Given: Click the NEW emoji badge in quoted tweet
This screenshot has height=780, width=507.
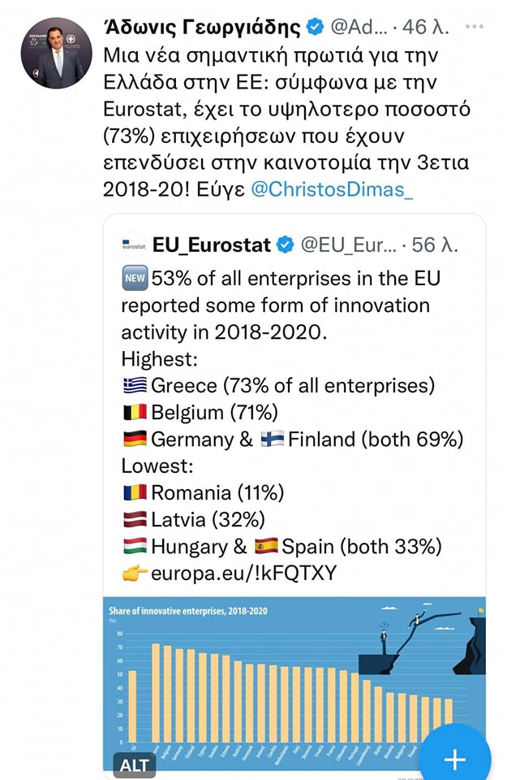Looking at the screenshot, I should pos(135,278).
